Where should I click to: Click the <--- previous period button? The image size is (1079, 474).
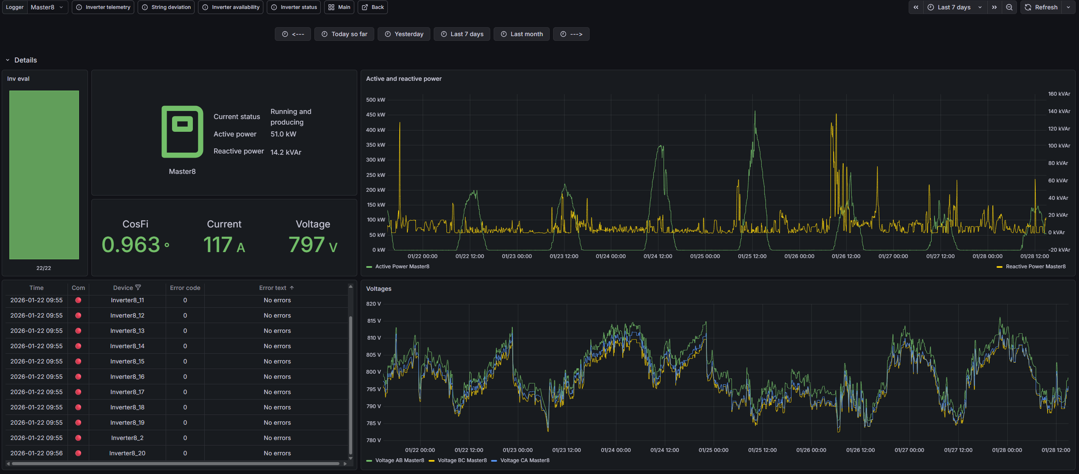click(293, 34)
